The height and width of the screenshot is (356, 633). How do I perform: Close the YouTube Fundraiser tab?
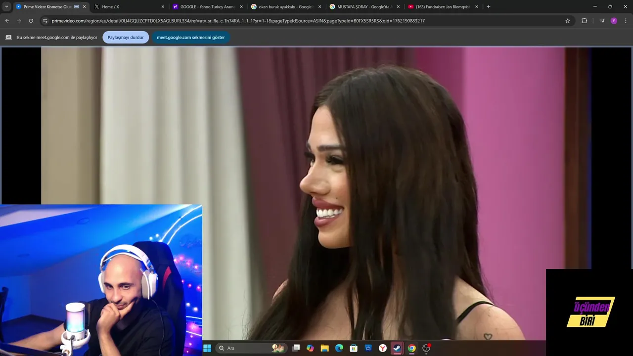[477, 7]
